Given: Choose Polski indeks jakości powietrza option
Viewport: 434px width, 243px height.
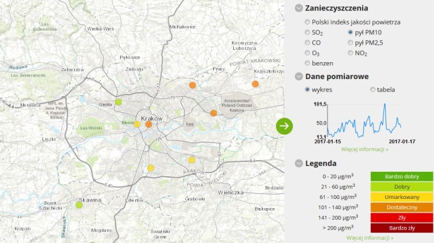Looking at the screenshot, I should pos(307,22).
